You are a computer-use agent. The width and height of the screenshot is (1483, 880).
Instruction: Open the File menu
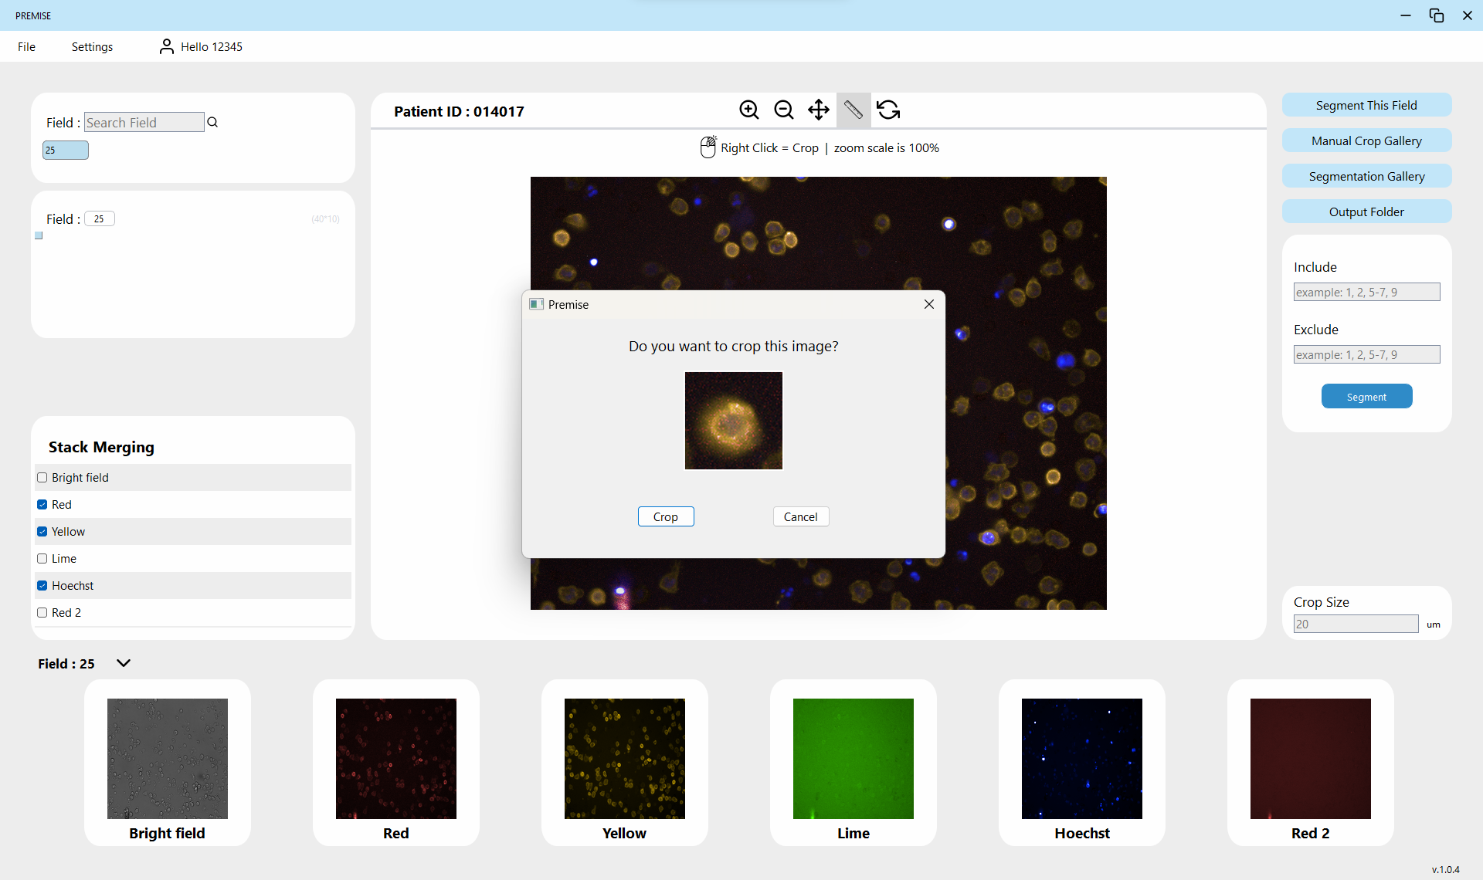pos(26,47)
